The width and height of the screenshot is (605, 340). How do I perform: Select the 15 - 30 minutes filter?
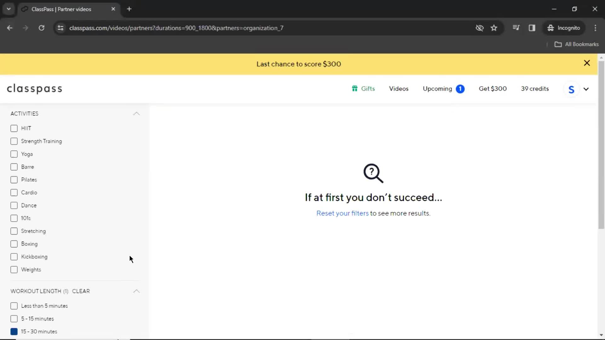click(14, 331)
